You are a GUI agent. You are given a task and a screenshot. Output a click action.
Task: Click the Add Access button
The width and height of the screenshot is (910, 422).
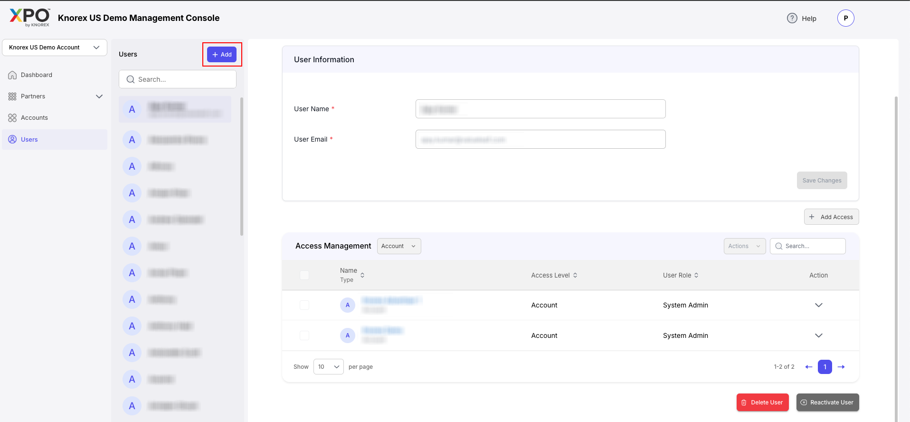[x=831, y=217]
